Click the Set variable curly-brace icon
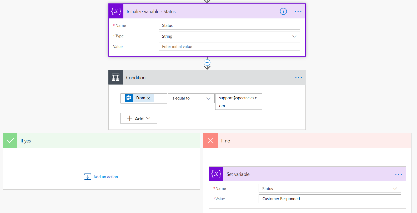The height and width of the screenshot is (213, 417). (x=216, y=174)
